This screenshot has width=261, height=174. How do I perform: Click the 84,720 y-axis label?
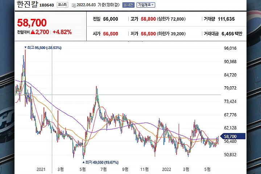pos(230,75)
